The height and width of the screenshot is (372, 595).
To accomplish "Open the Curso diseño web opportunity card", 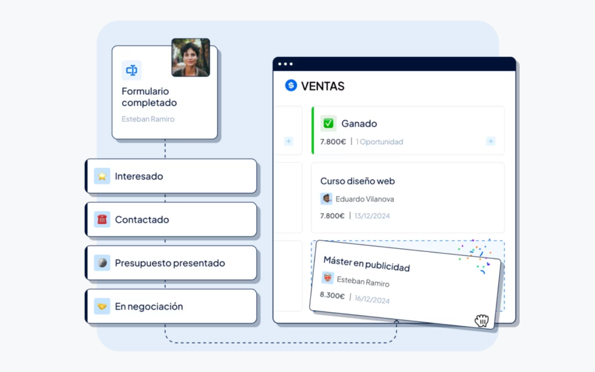I will tap(408, 197).
